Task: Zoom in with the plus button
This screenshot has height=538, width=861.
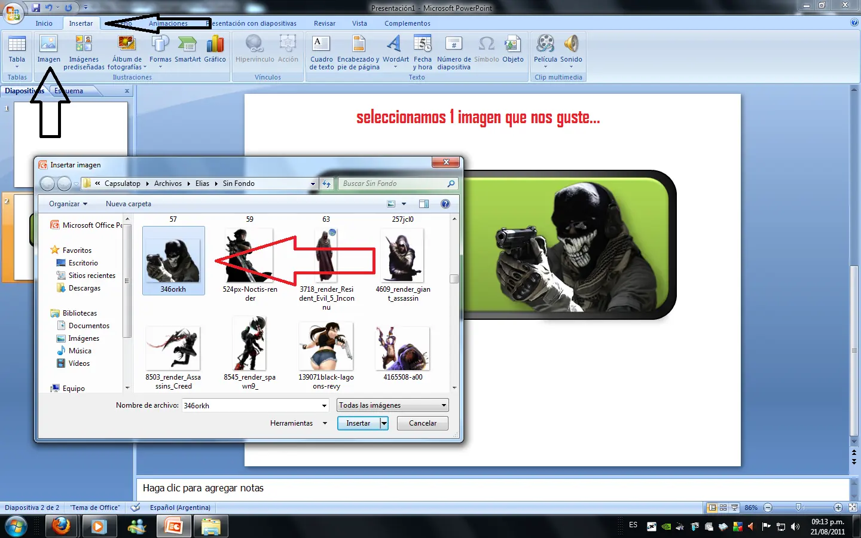Action: click(x=838, y=508)
